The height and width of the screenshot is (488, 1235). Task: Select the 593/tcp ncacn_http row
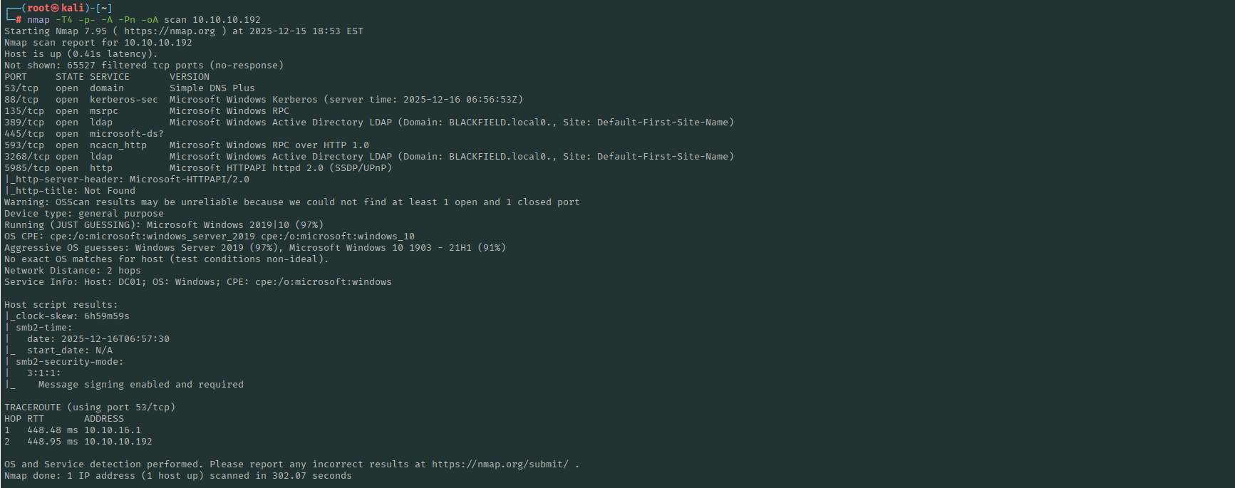186,145
